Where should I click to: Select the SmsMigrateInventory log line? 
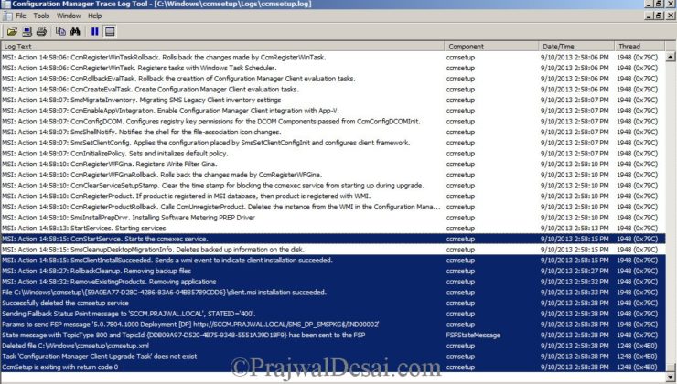click(332, 100)
